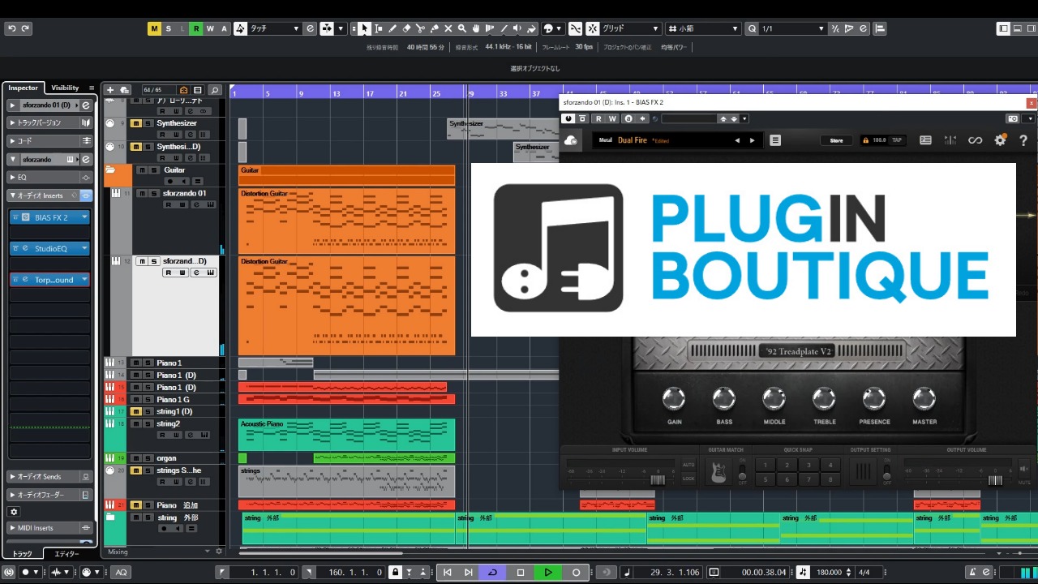This screenshot has height=584, width=1038.
Task: Open the track search magnifier
Action: coord(215,90)
